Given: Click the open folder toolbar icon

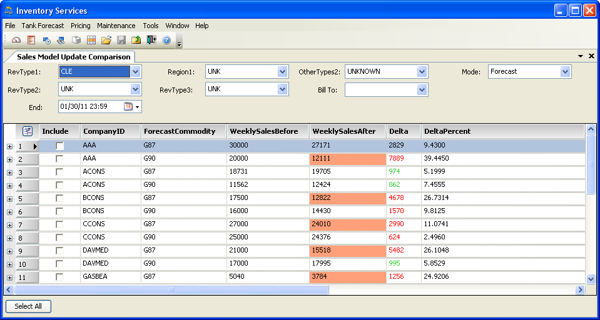Looking at the screenshot, I should pyautogui.click(x=106, y=40).
